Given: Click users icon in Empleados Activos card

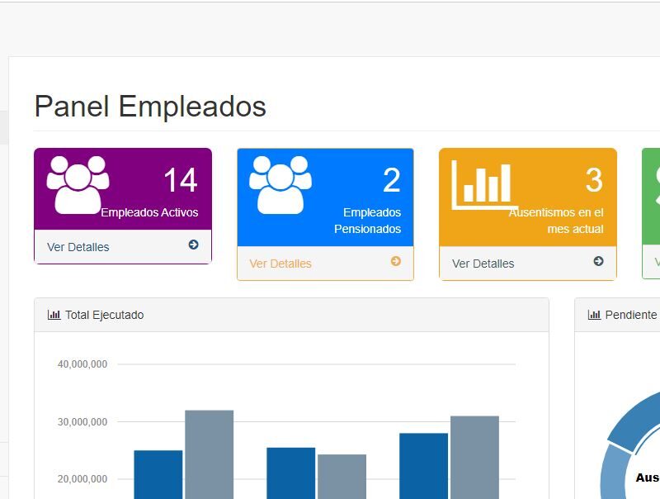Looking at the screenshot, I should 78,184.
